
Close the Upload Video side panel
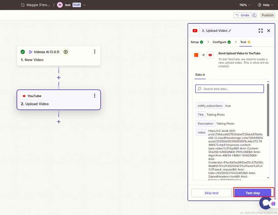[269, 31]
